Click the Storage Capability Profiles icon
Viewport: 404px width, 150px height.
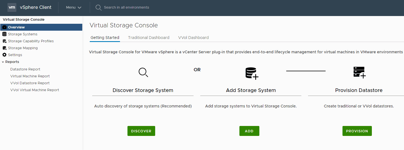point(4,41)
